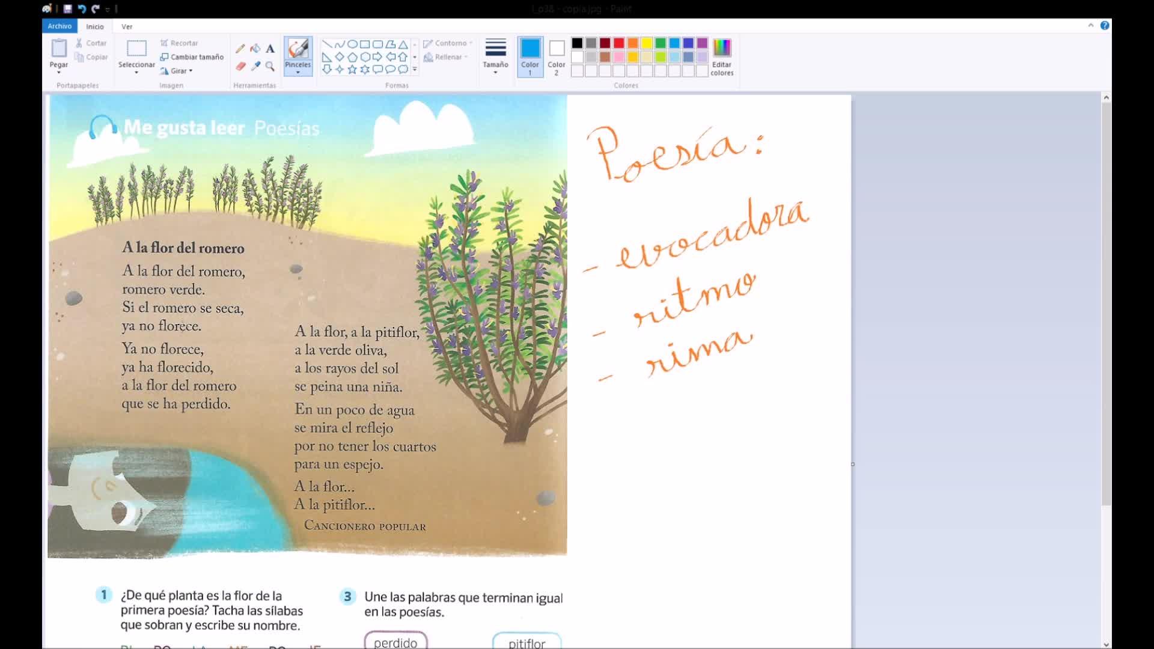This screenshot has height=649, width=1154.
Task: Activate the Text tool
Action: coord(270,49)
